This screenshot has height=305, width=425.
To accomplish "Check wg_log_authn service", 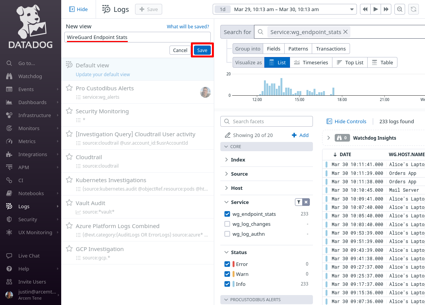I will (x=227, y=234).
